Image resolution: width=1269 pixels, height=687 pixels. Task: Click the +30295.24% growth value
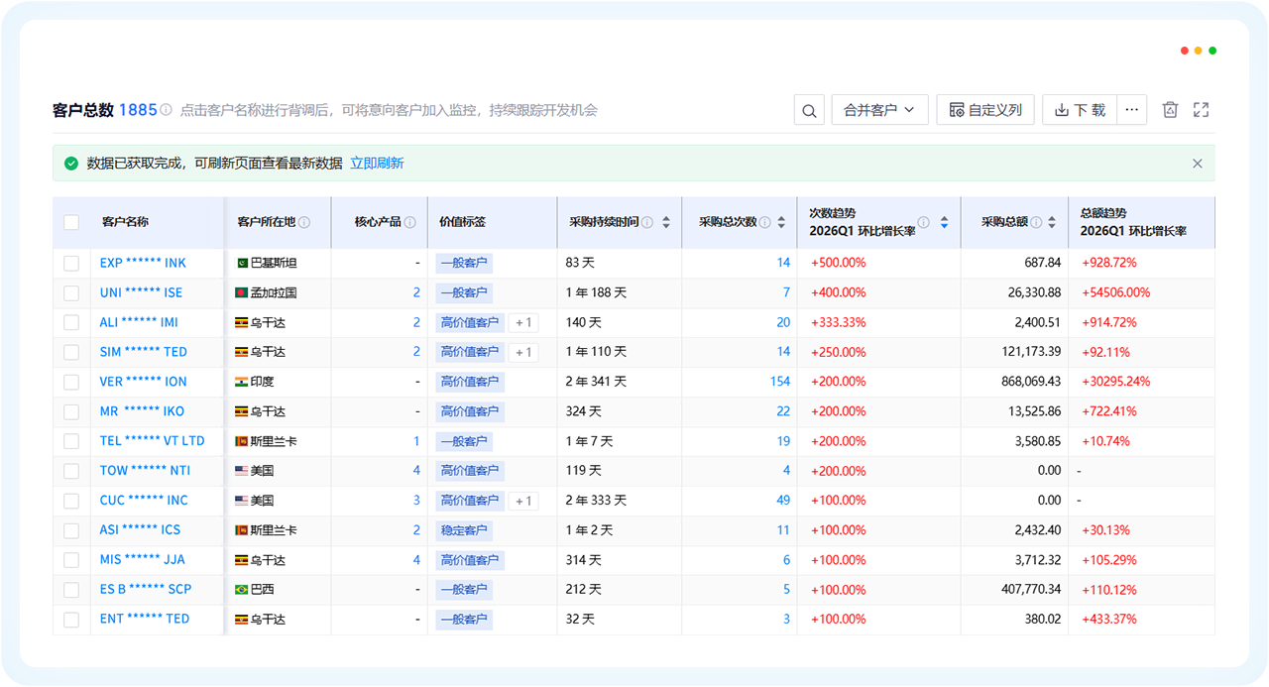pos(1115,382)
